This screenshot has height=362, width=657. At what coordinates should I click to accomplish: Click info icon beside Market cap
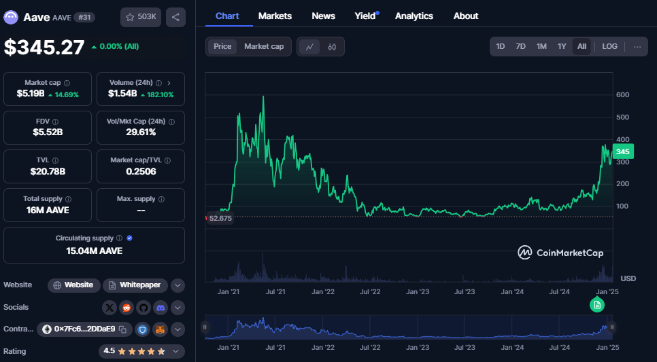67,83
